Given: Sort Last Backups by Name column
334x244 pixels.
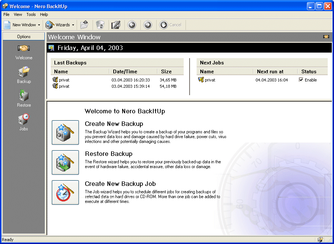Looking at the screenshot, I should tap(80, 71).
